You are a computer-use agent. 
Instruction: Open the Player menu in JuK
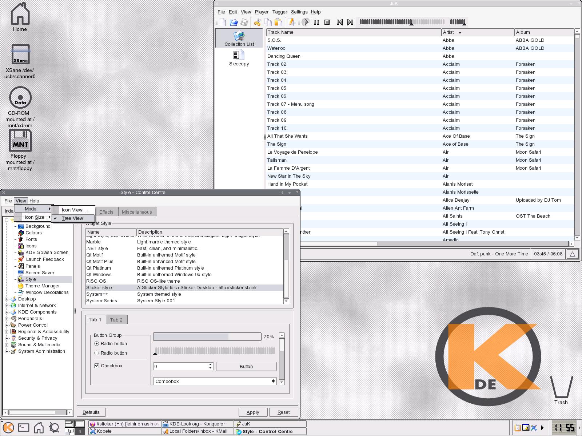(262, 12)
